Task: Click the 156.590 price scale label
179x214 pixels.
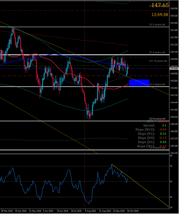Action: pos(174,9)
